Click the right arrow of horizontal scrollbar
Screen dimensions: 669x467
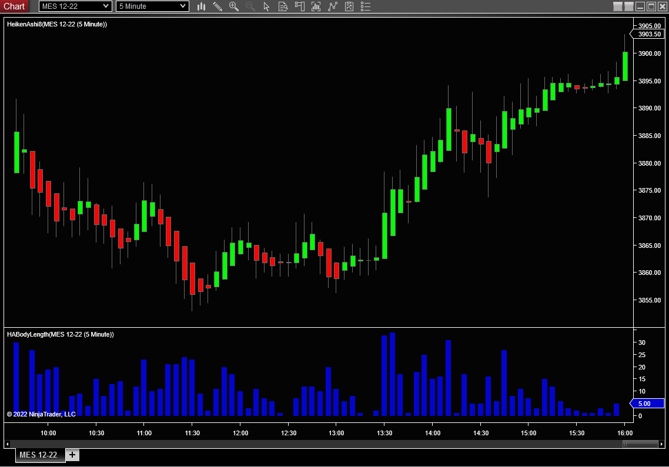click(x=662, y=445)
